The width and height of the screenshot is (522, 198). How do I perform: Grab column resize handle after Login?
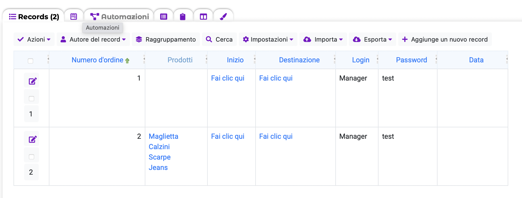(x=377, y=60)
